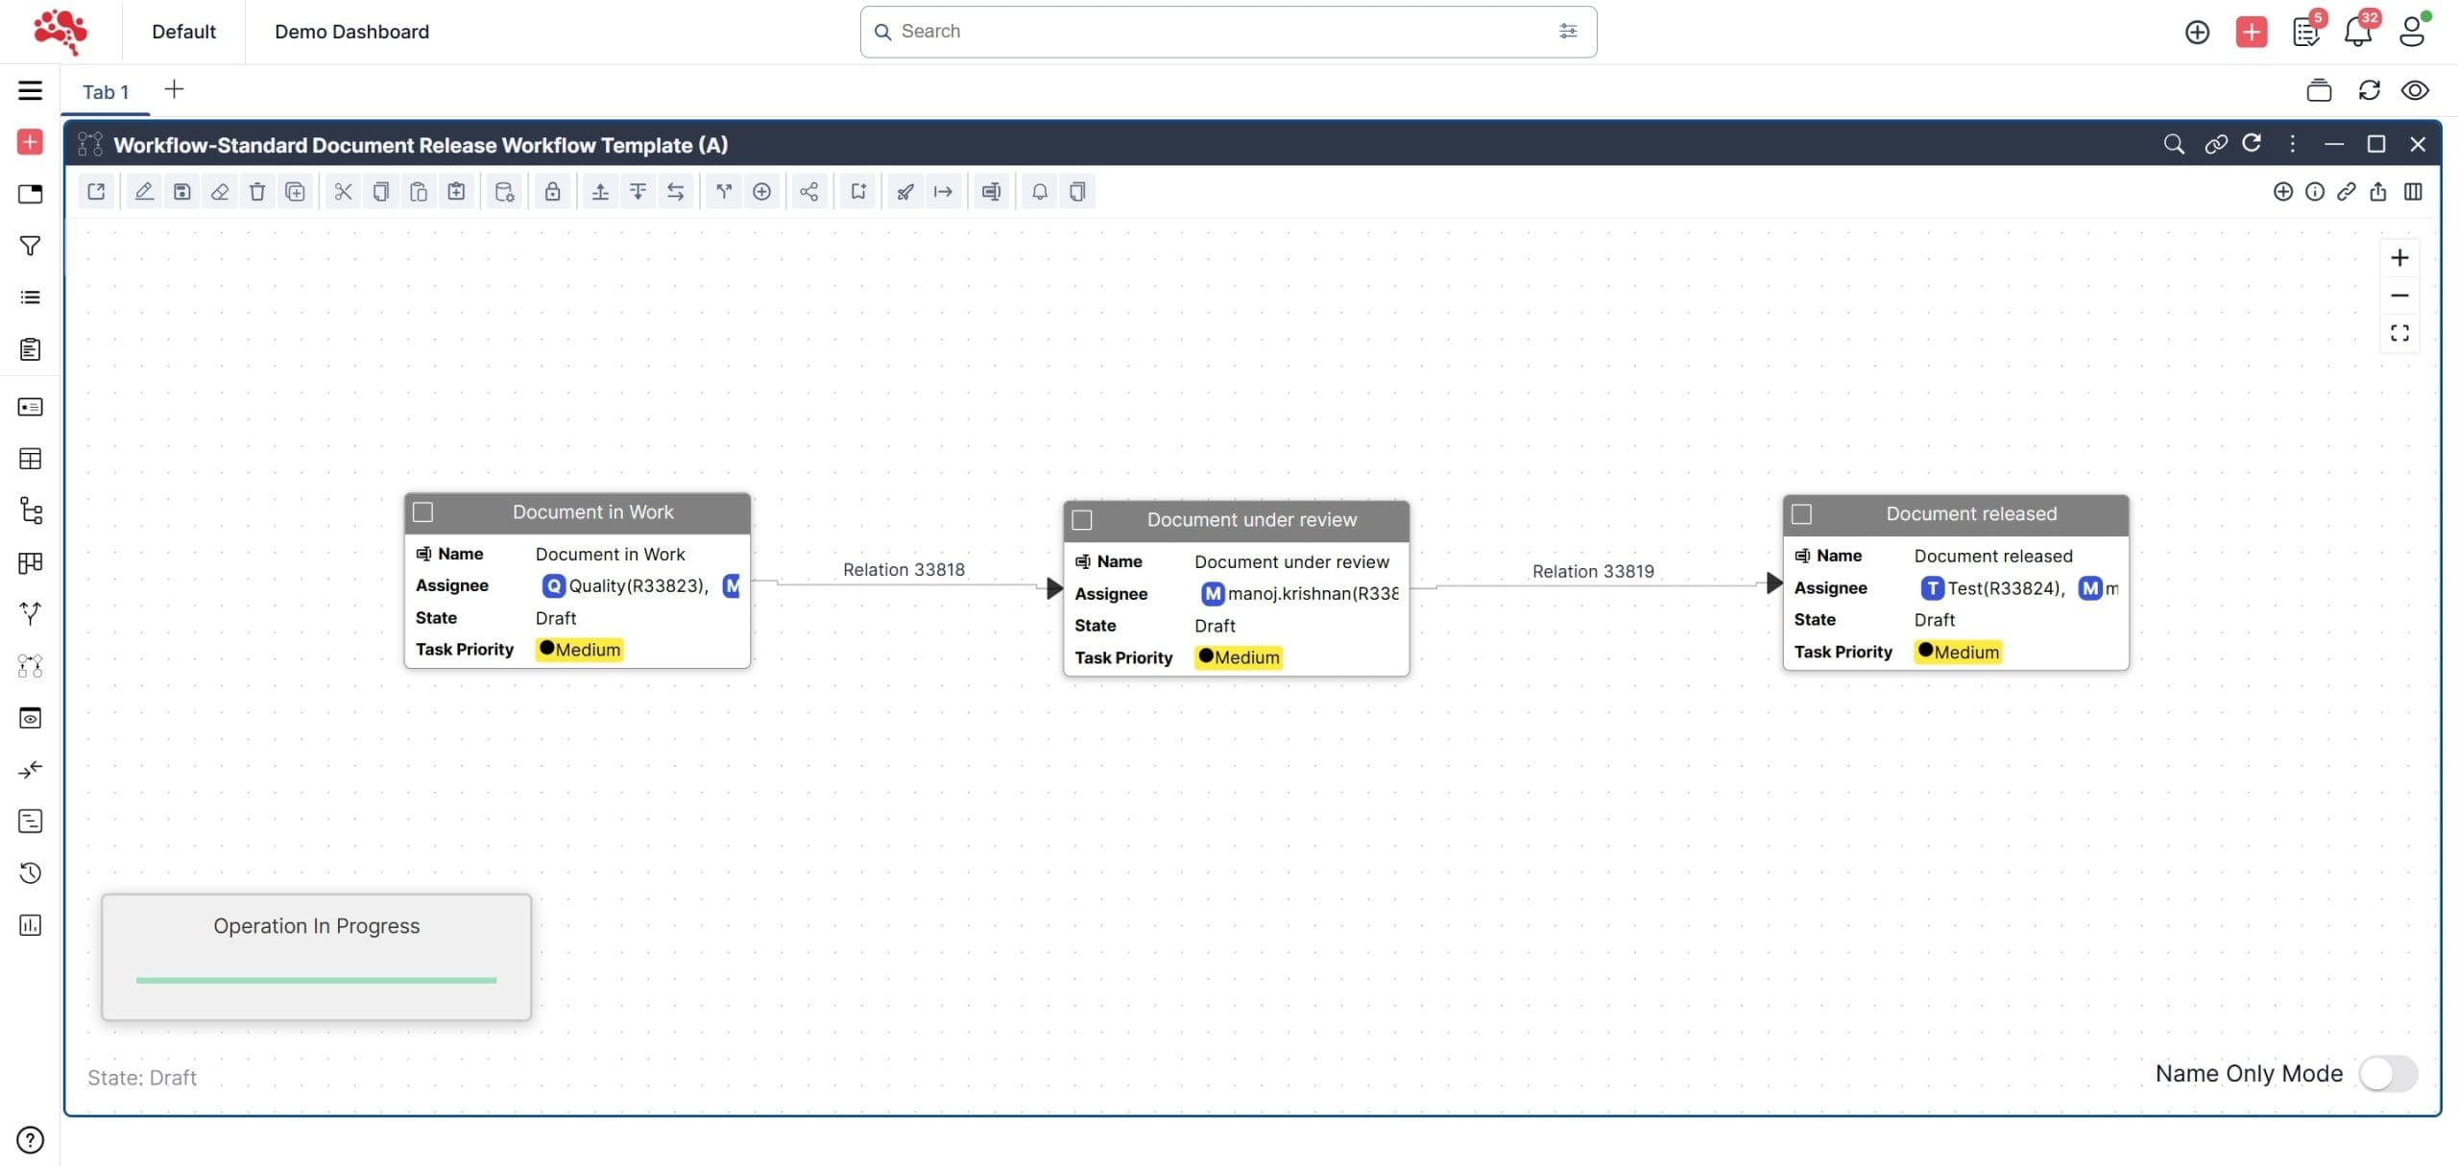Expand the hamburger menu at top left

30,90
